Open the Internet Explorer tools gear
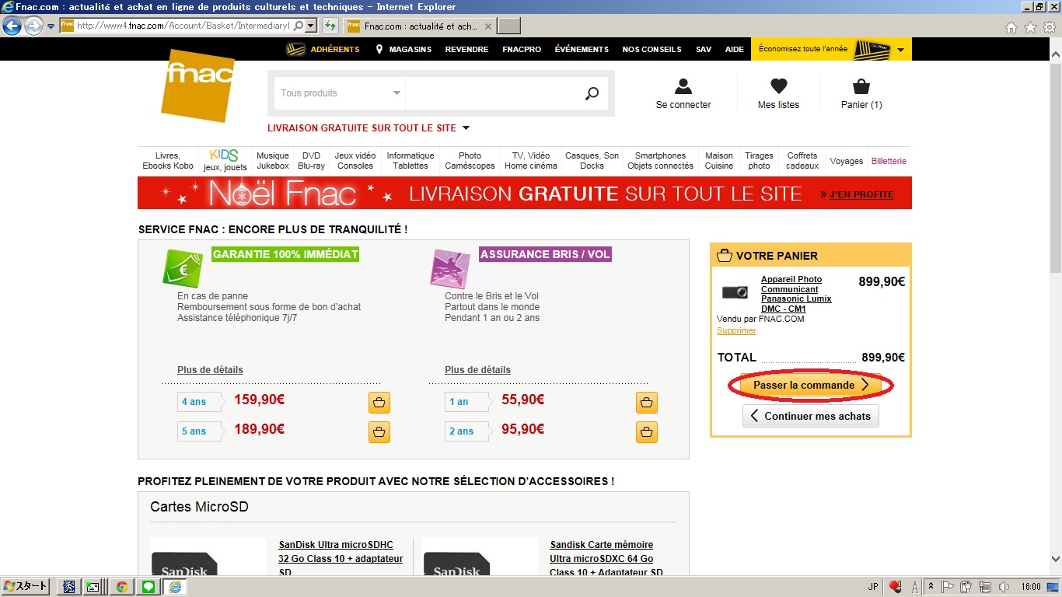The height and width of the screenshot is (597, 1062). point(1050,27)
